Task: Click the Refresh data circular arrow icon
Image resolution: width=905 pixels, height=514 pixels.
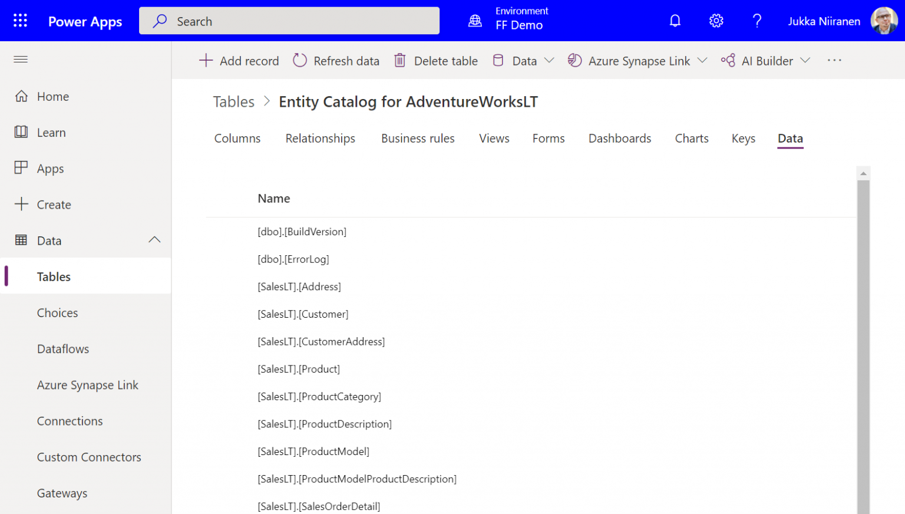Action: (300, 60)
